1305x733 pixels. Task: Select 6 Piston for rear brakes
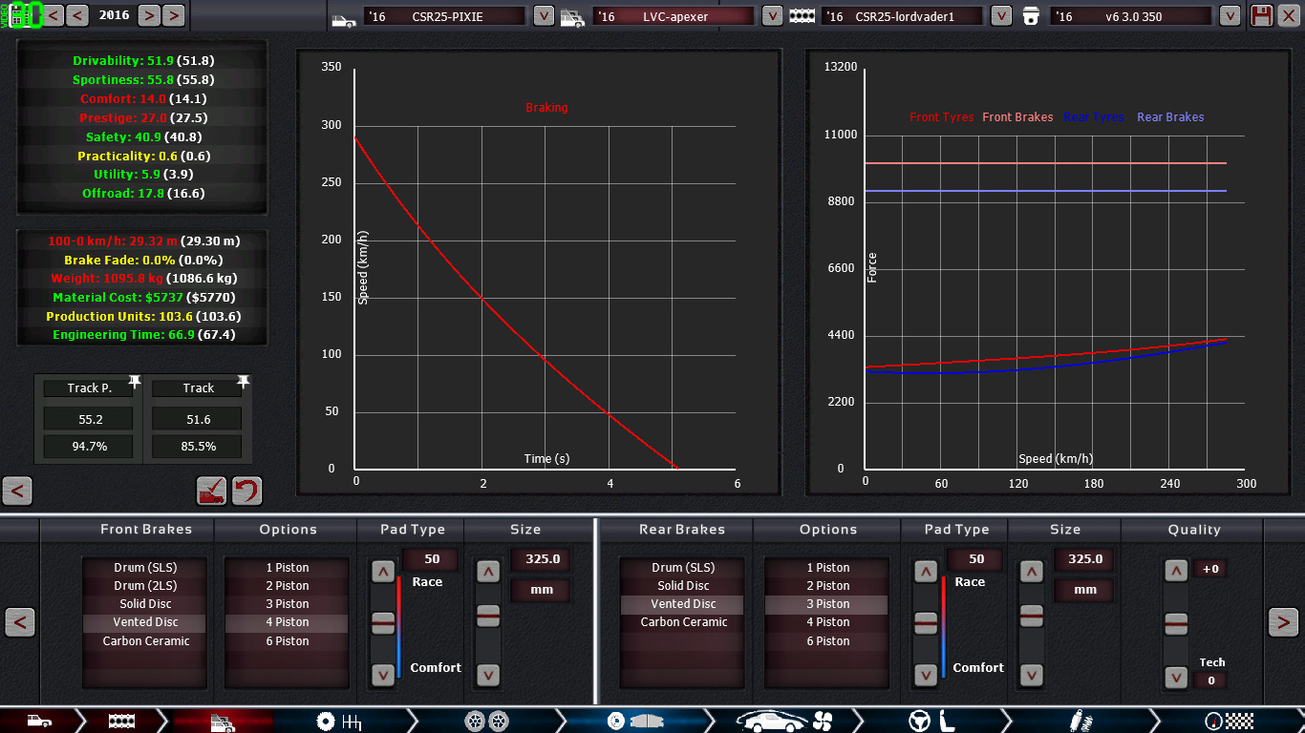825,641
